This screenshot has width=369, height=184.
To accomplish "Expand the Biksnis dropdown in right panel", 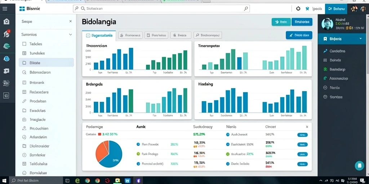I will tap(360, 39).
